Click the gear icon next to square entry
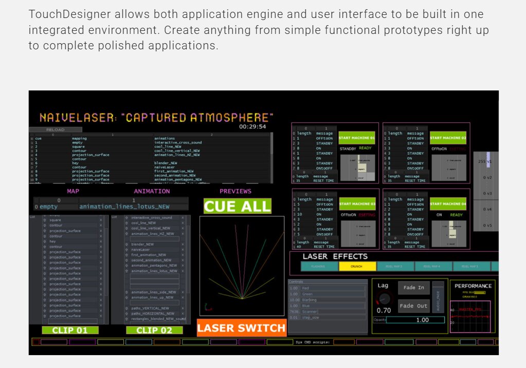 coord(45,220)
